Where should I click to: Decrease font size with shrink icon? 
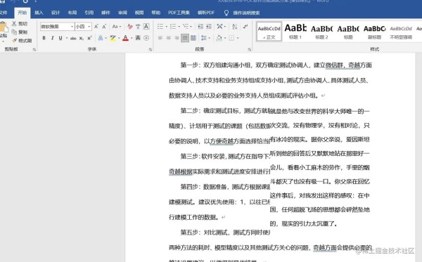(104, 26)
